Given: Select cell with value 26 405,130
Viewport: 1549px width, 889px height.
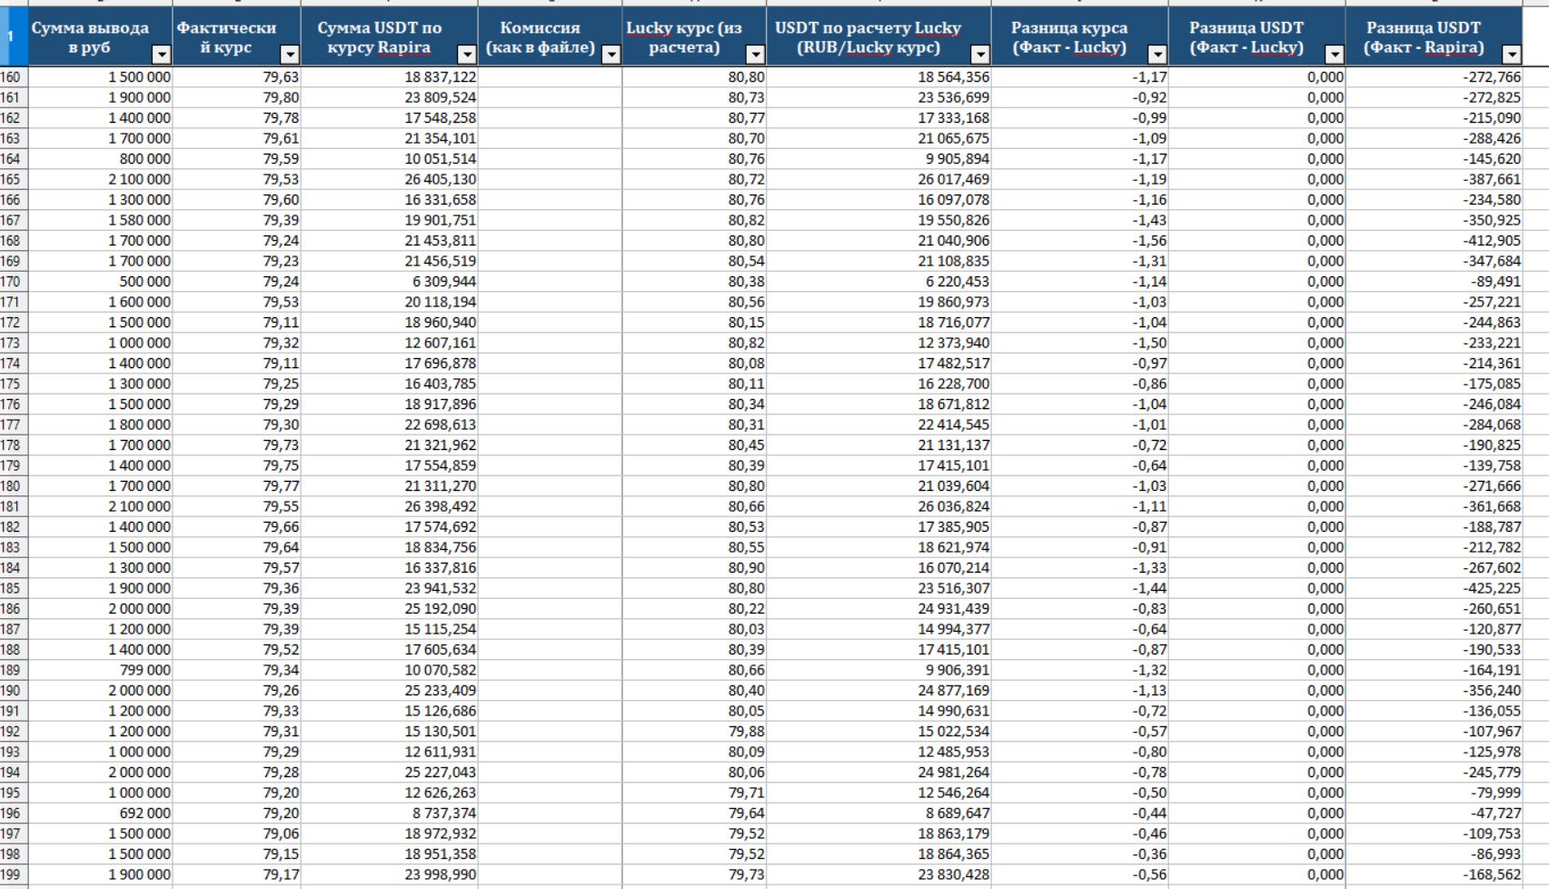Looking at the screenshot, I should (389, 180).
